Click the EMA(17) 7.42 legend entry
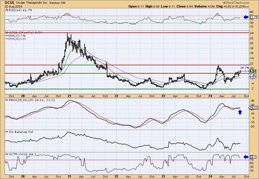This screenshot has width=259, height=179. click(x=16, y=36)
